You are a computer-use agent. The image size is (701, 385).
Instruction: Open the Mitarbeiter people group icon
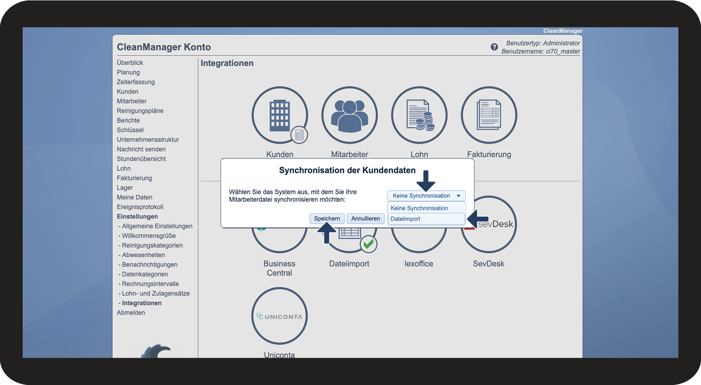pyautogui.click(x=350, y=115)
